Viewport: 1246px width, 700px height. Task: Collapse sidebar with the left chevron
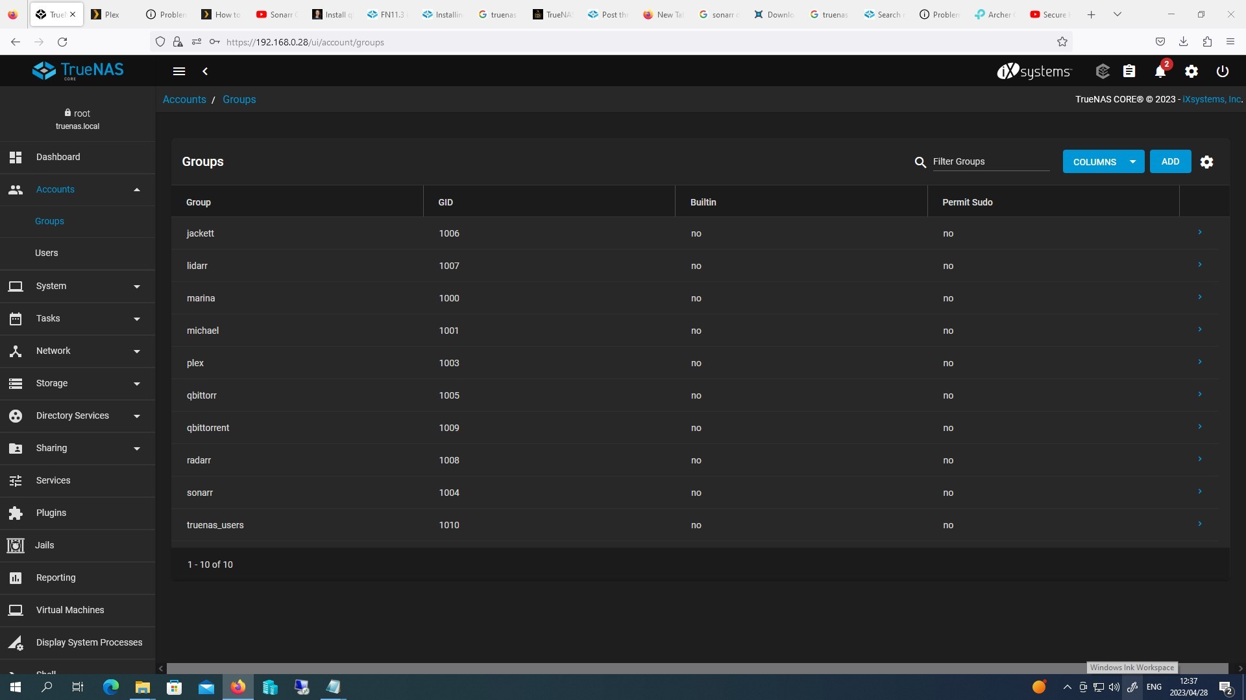(x=205, y=71)
